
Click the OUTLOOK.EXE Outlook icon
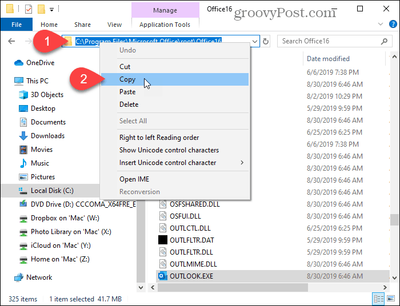point(162,276)
